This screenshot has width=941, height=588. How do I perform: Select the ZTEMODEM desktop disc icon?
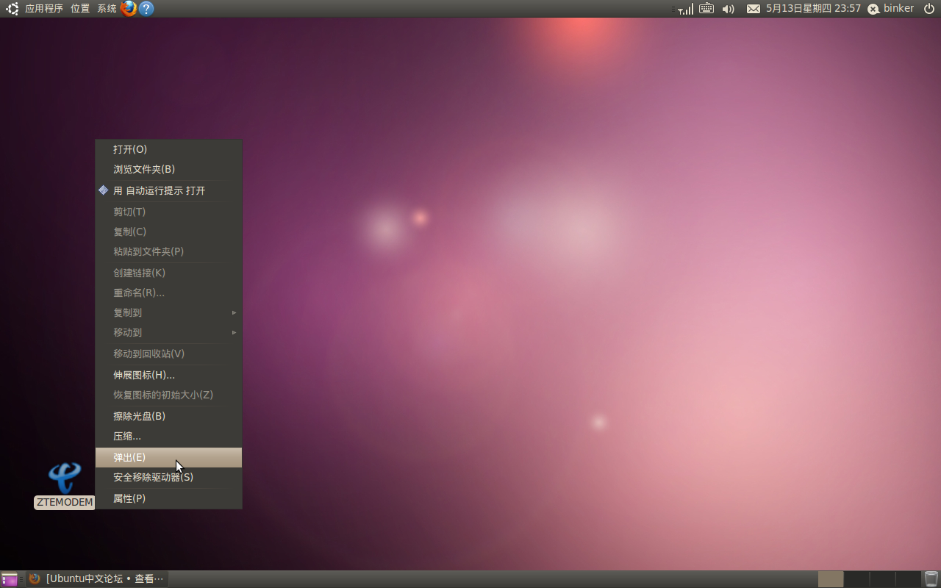[x=65, y=478]
